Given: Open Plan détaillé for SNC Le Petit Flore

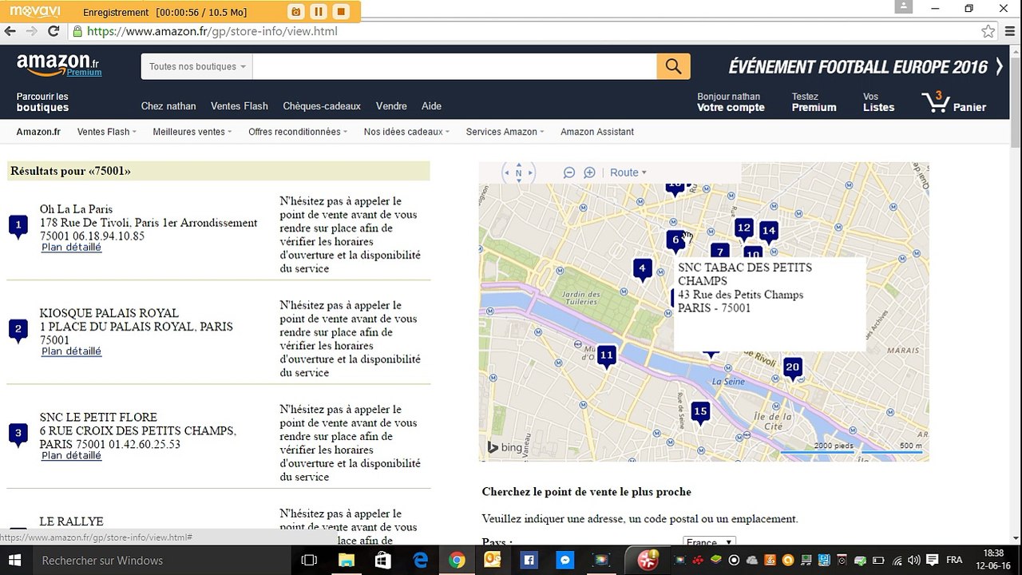Looking at the screenshot, I should point(71,456).
